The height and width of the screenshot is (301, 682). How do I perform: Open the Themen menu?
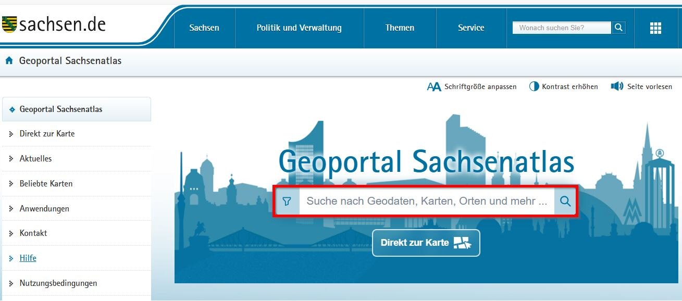click(400, 28)
